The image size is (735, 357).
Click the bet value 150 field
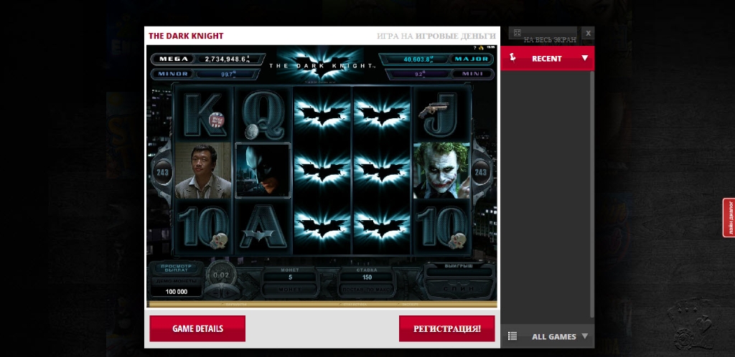(x=367, y=277)
